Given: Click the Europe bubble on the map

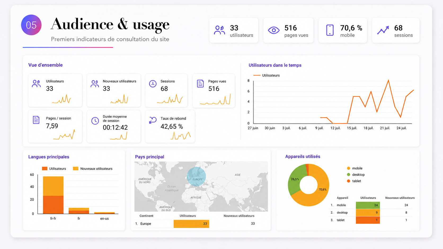Looking at the screenshot, I should tap(196, 177).
